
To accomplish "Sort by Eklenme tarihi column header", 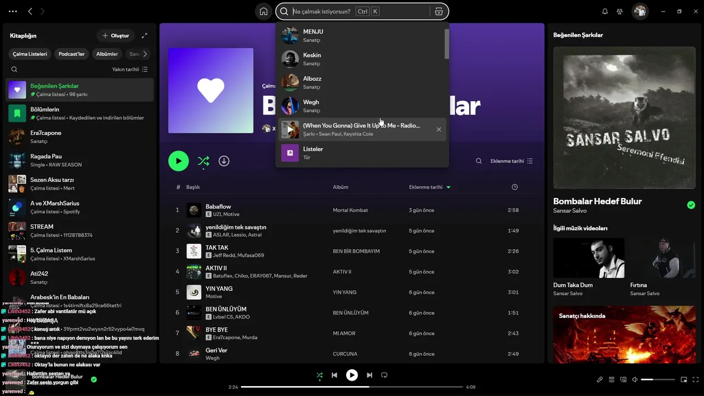I will pyautogui.click(x=430, y=187).
